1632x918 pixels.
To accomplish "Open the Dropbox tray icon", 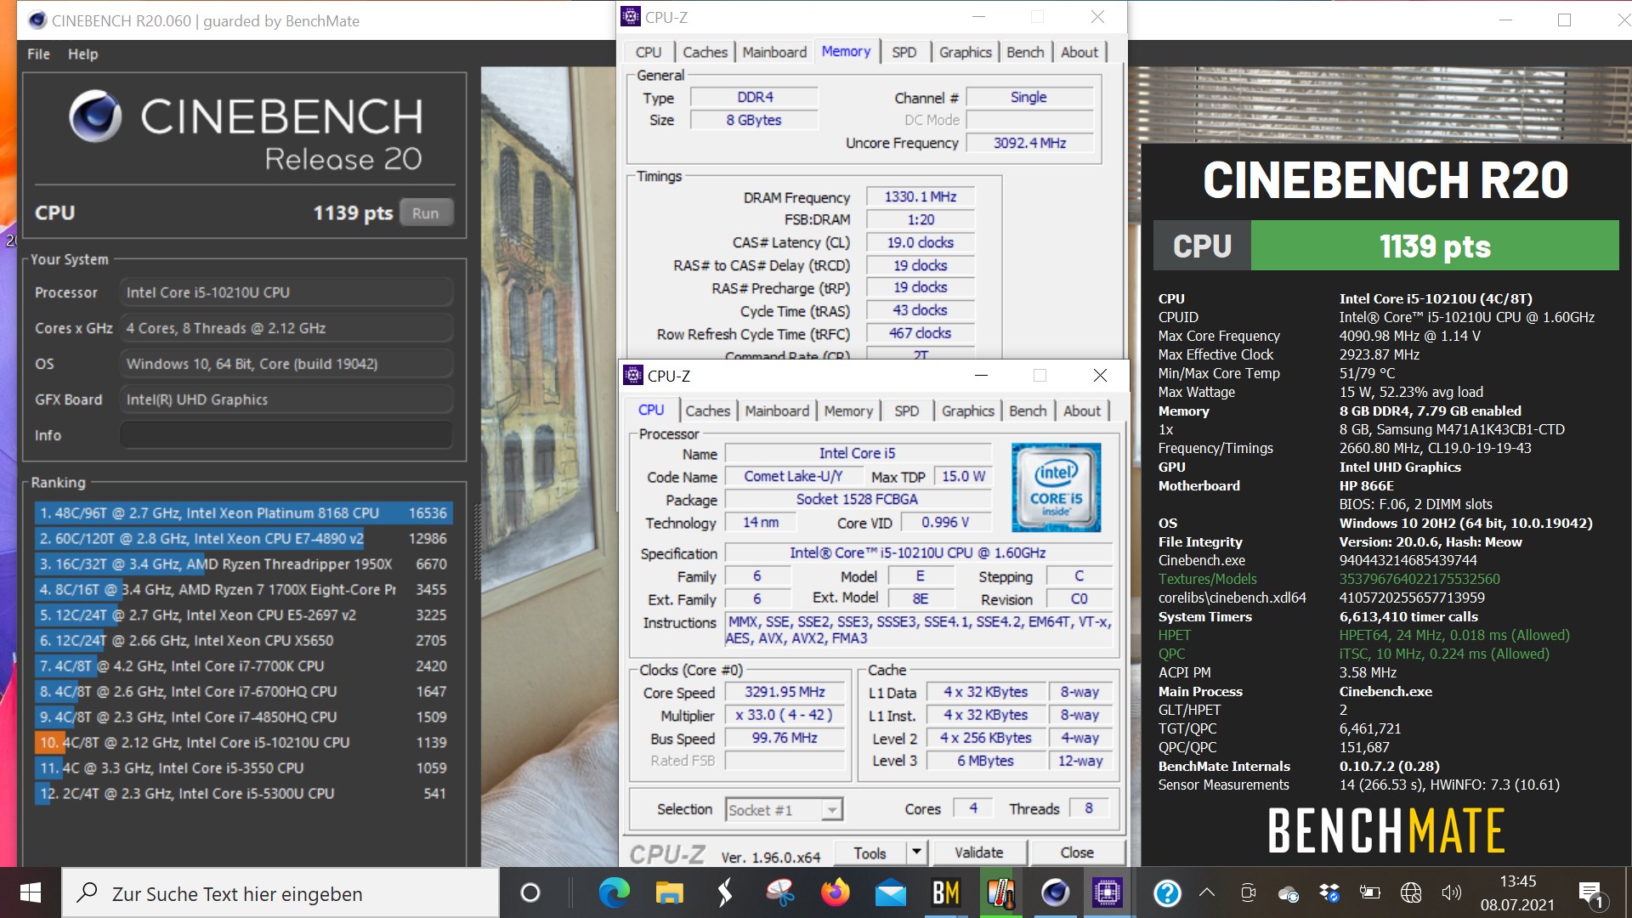I will coord(1329,892).
